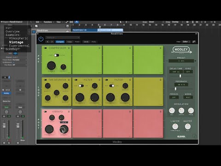221x166 pixels.
Task: Open the Vibrato module menu icon
Action: click(69, 112)
